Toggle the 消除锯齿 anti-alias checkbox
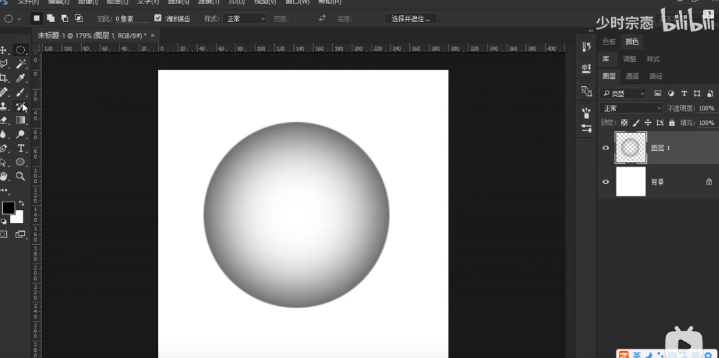This screenshot has width=719, height=358. click(158, 19)
